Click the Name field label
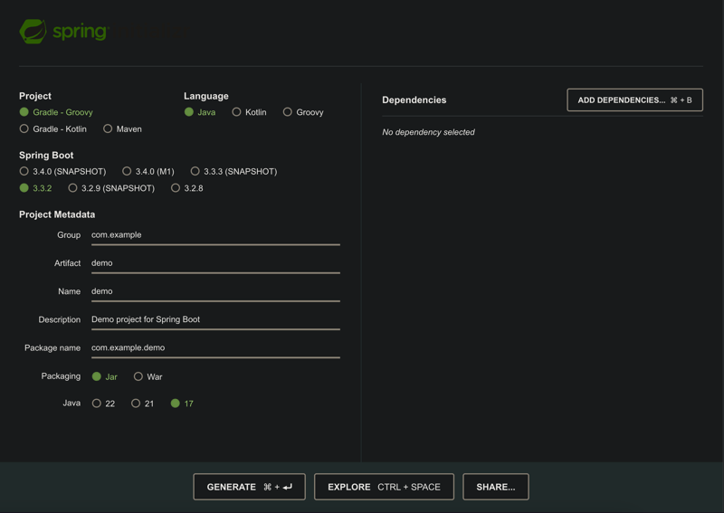 click(x=70, y=291)
